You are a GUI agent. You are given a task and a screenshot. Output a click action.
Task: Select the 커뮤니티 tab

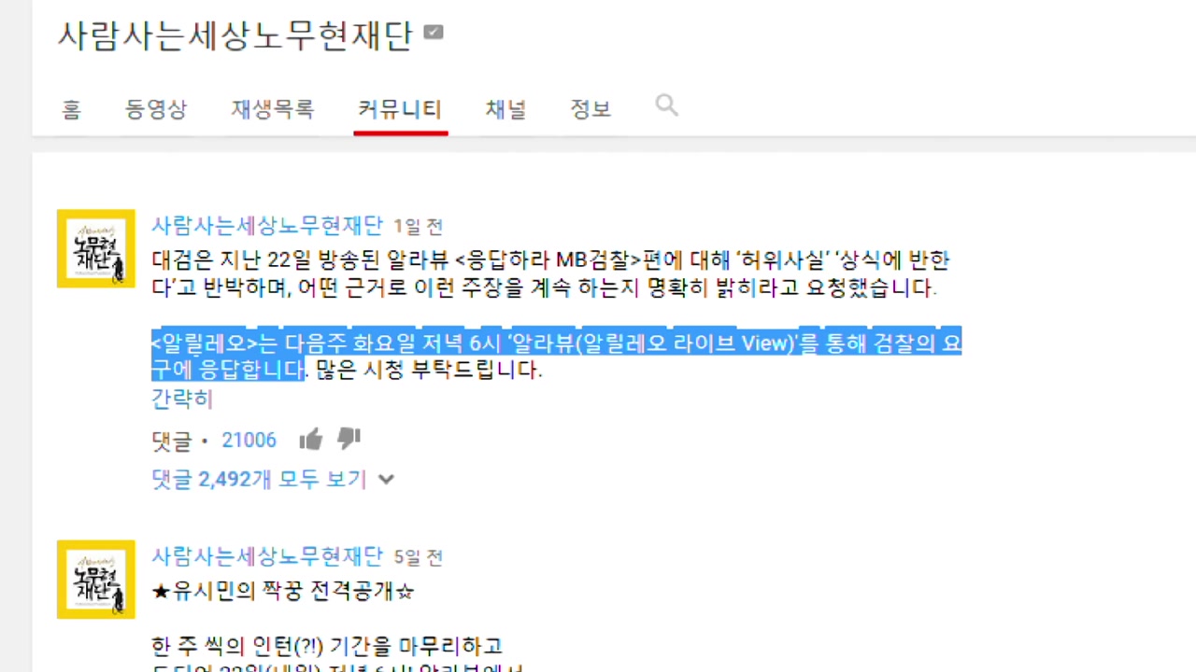tap(400, 109)
